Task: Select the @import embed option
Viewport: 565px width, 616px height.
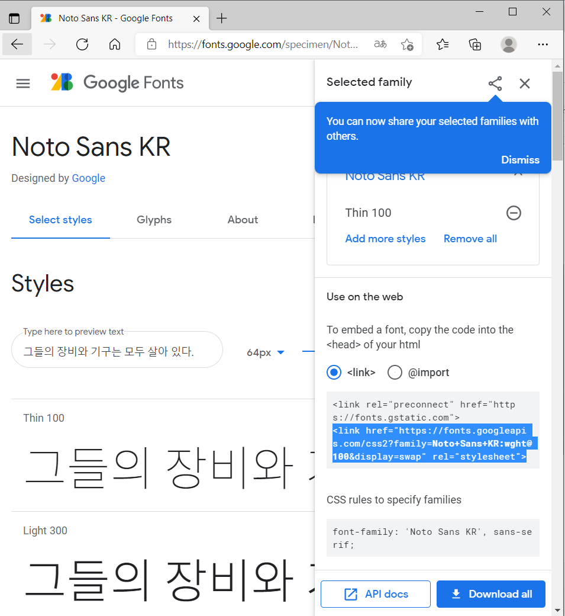Action: (395, 372)
